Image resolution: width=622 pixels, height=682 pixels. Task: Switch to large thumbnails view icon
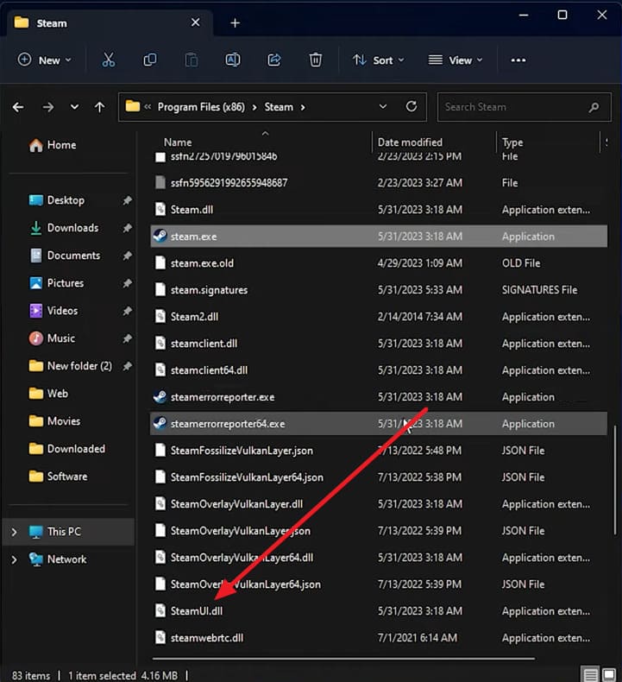tap(608, 674)
